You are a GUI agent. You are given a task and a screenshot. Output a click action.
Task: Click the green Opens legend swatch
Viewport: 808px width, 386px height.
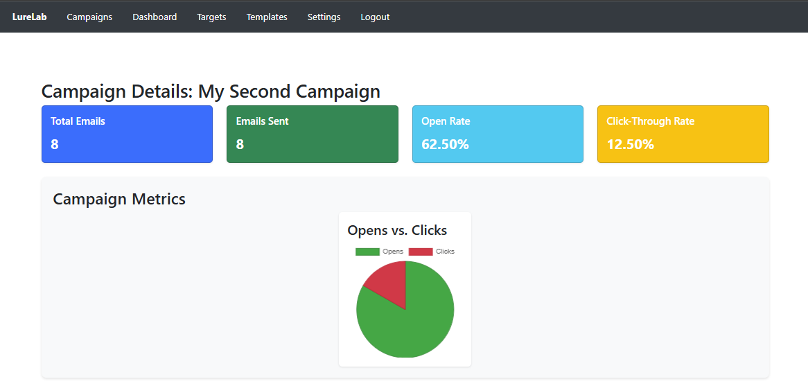pyautogui.click(x=367, y=252)
